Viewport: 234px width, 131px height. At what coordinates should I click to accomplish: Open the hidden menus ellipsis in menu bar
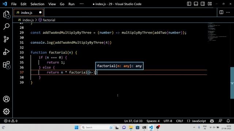pyautogui.click(x=82, y=4)
